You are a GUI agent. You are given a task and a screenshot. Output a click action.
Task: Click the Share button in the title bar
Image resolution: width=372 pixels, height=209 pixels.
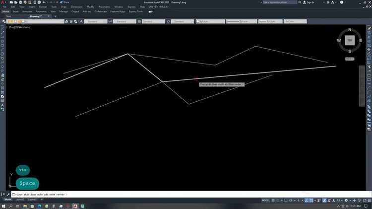[64, 2]
